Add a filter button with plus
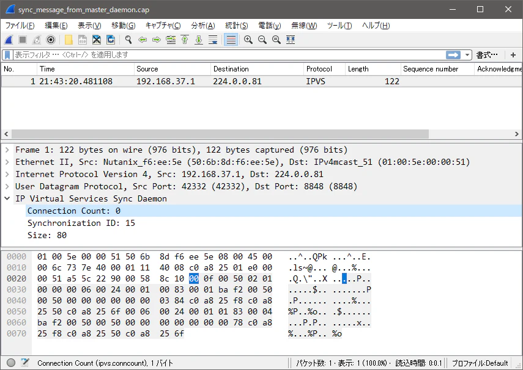 point(513,55)
